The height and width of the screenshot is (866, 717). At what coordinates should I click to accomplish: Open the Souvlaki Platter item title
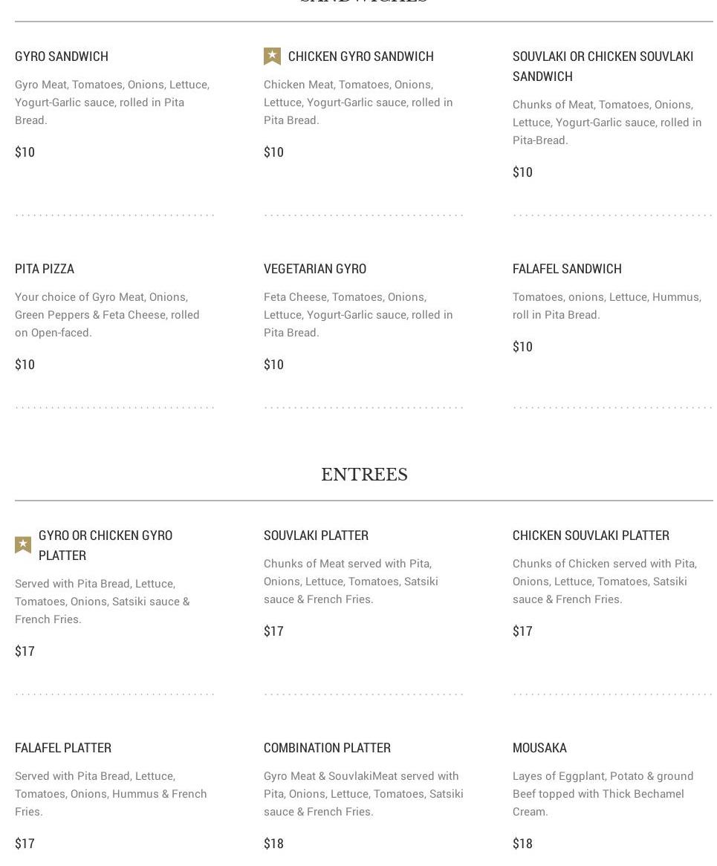point(316,535)
